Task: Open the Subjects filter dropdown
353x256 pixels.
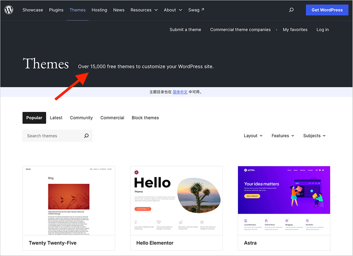Action: [314, 136]
